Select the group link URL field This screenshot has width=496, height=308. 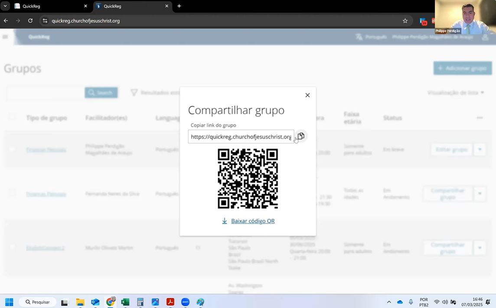(x=241, y=137)
